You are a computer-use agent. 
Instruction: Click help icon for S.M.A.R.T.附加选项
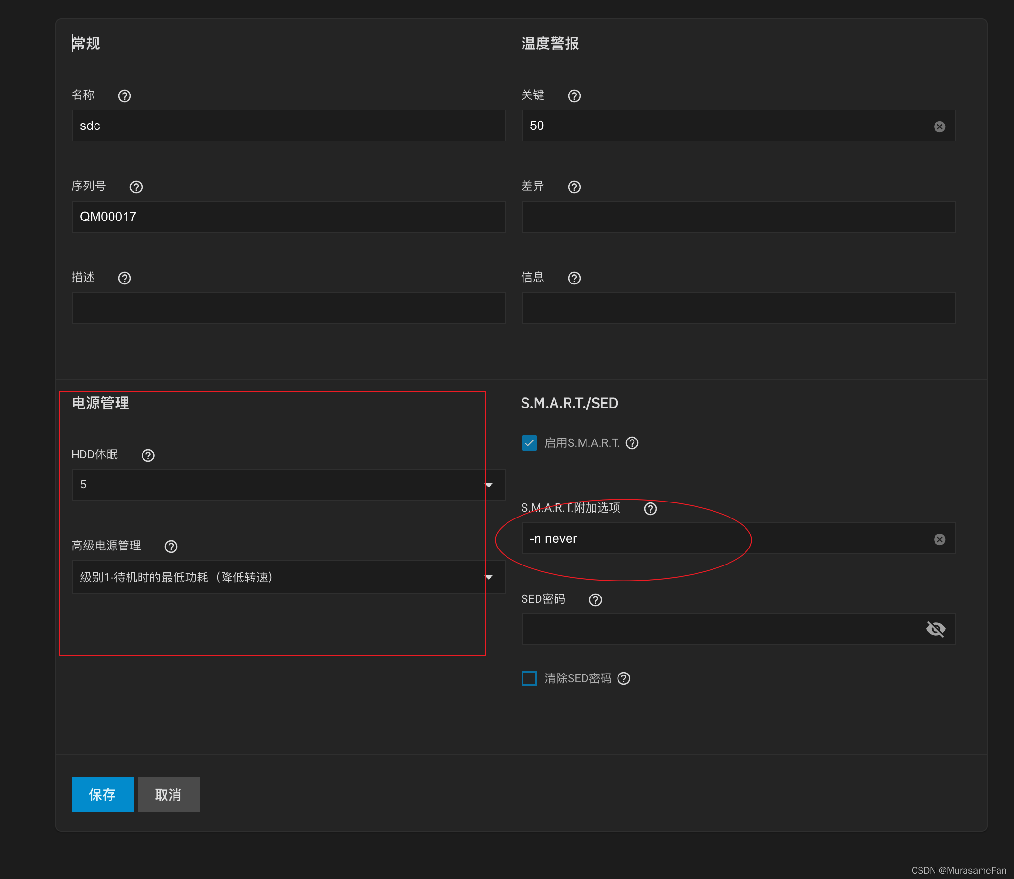click(650, 509)
